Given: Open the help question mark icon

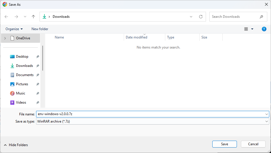Looking at the screenshot, I should pyautogui.click(x=264, y=29).
